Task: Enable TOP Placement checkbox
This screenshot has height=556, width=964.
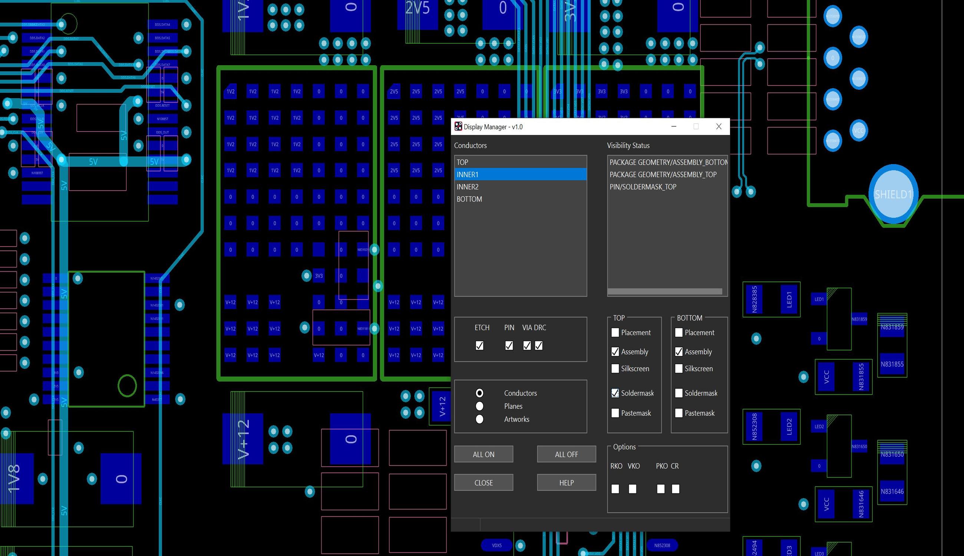Action: click(x=615, y=332)
